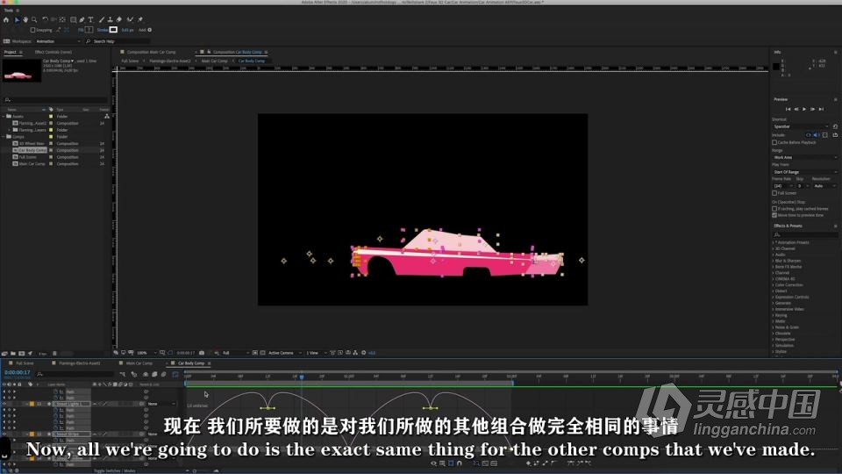Reset the Preview shortcut settings icon

[835, 126]
